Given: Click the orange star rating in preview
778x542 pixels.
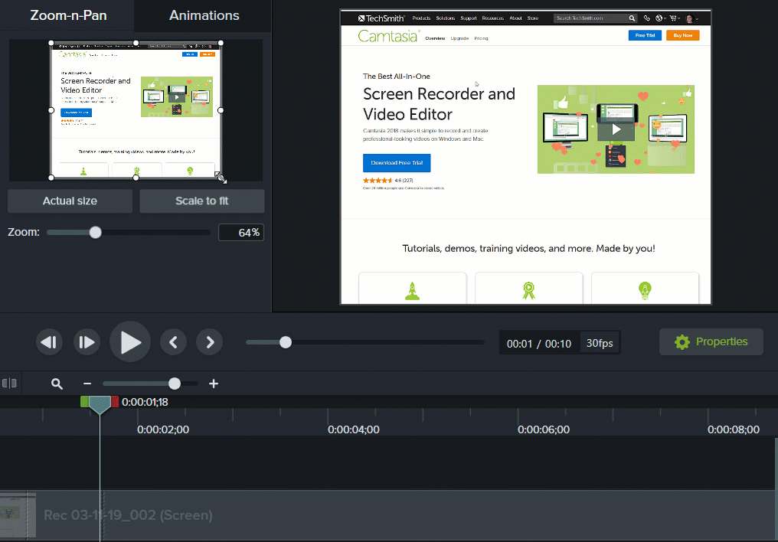Looking at the screenshot, I should [x=378, y=181].
